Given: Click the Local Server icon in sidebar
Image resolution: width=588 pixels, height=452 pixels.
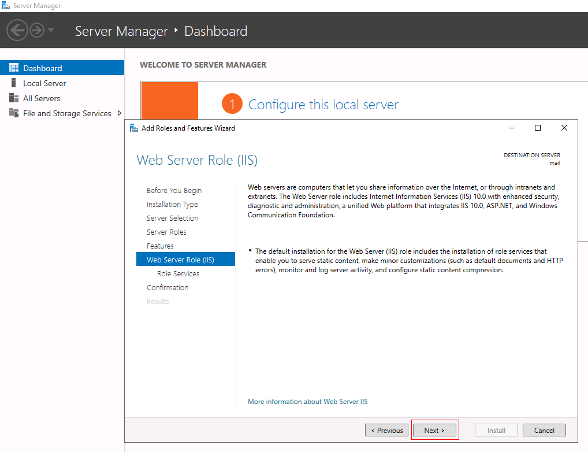Looking at the screenshot, I should point(14,83).
